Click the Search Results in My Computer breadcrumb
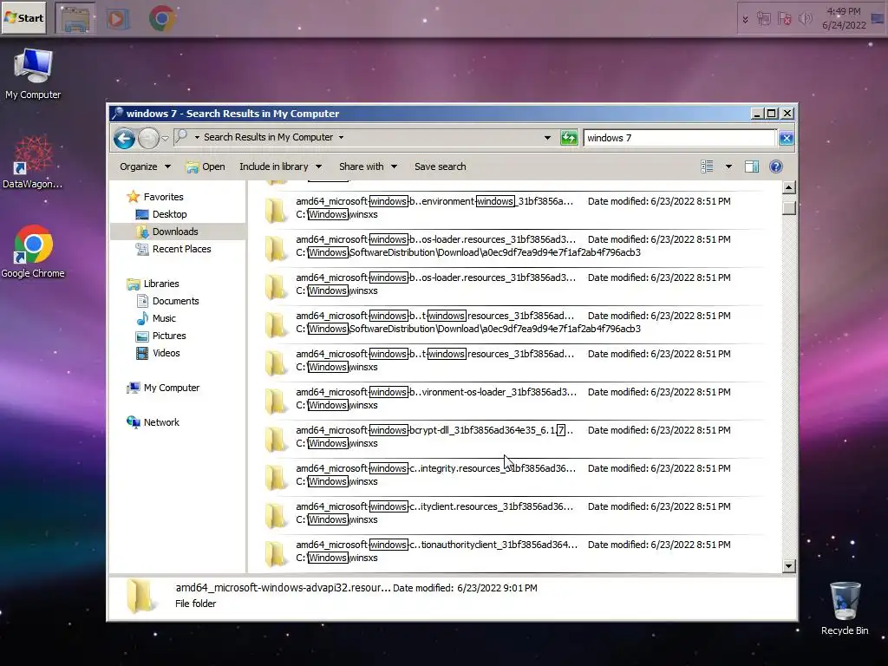The width and height of the screenshot is (888, 666). (268, 137)
